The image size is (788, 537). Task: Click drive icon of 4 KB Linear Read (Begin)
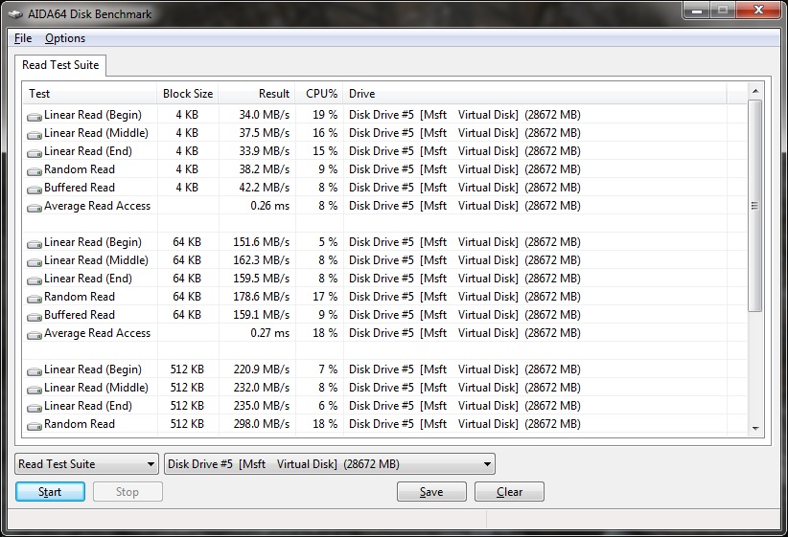[35, 117]
